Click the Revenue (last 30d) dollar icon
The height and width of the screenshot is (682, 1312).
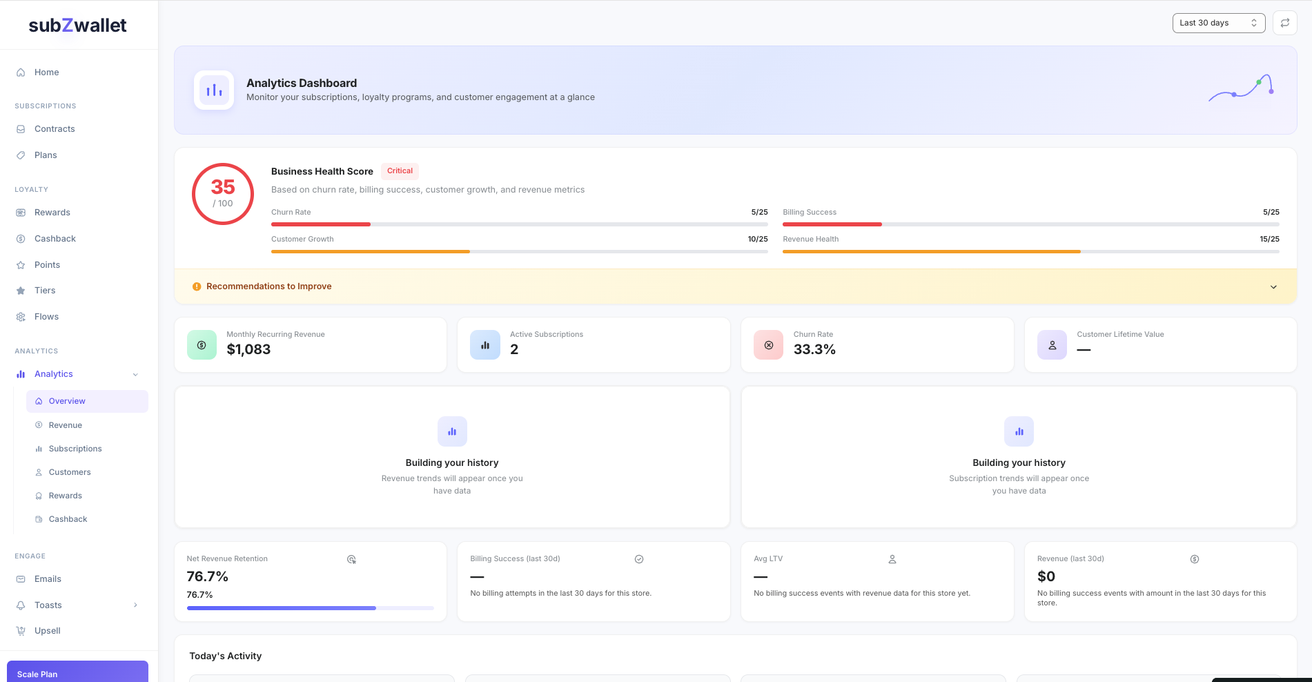coord(1195,559)
